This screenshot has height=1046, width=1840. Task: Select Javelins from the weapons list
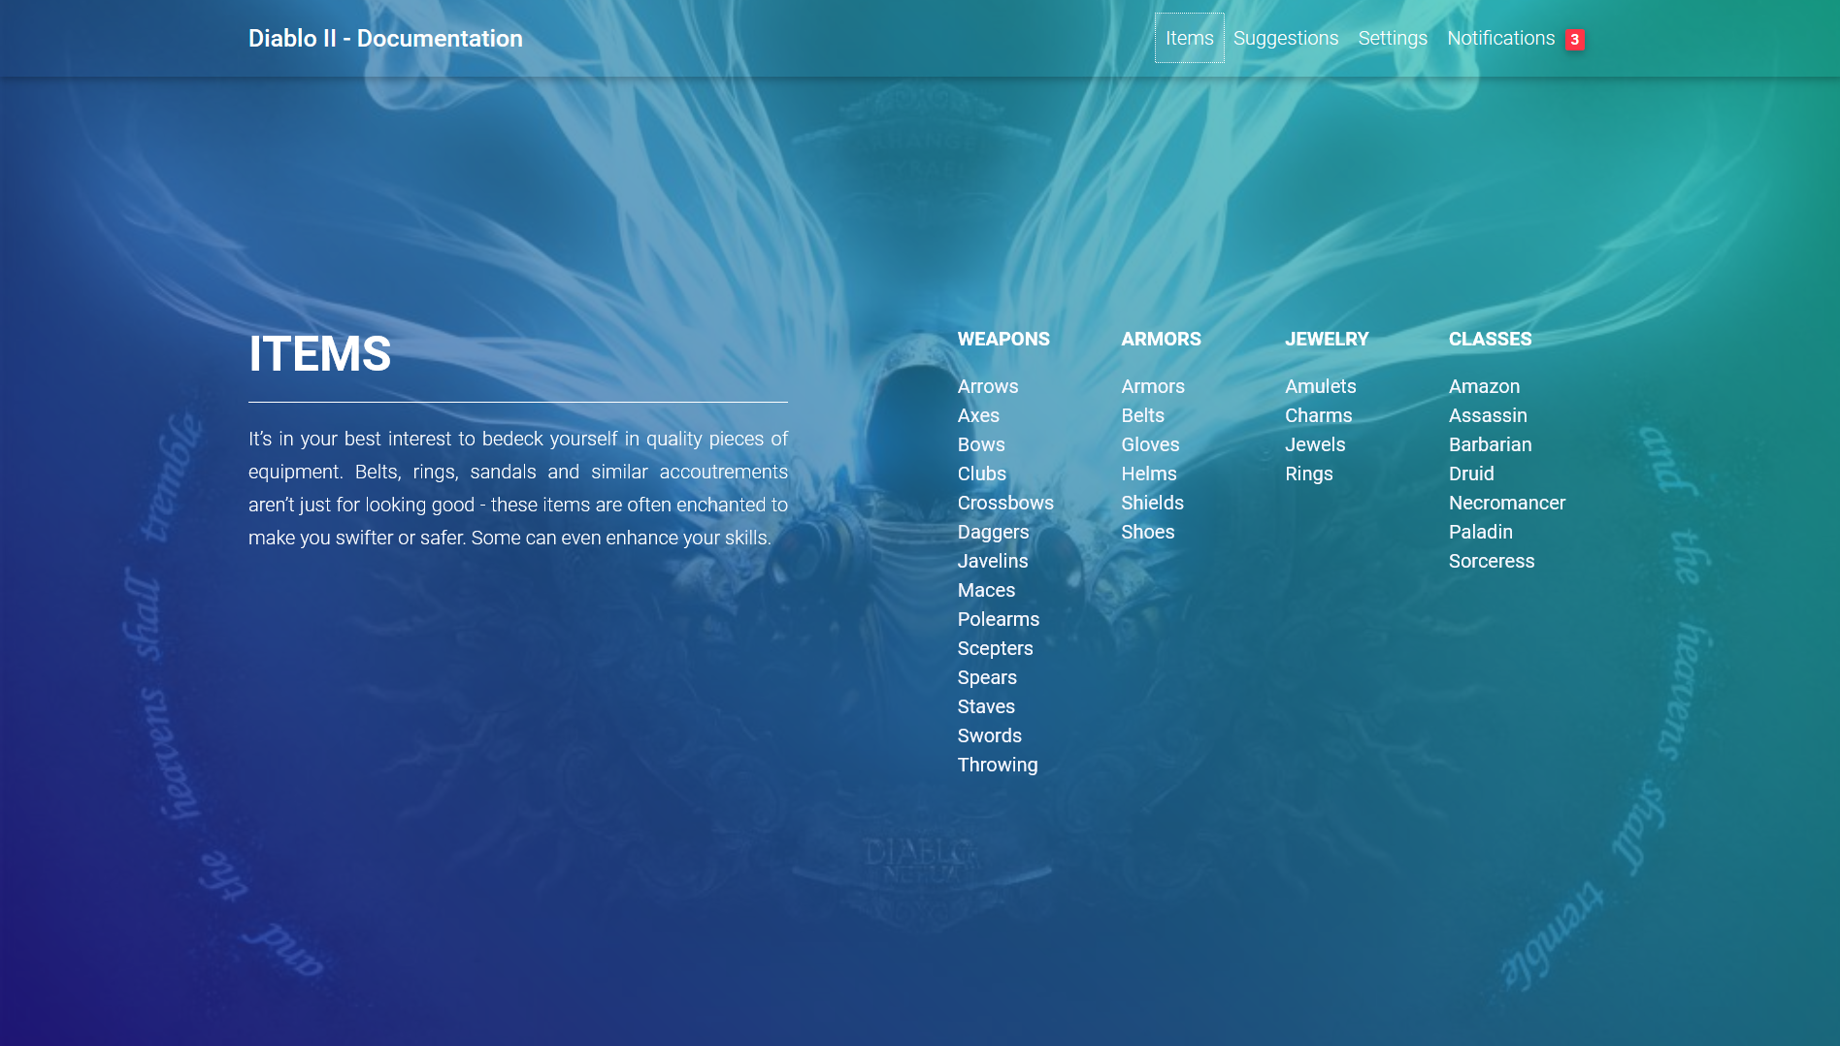point(993,561)
